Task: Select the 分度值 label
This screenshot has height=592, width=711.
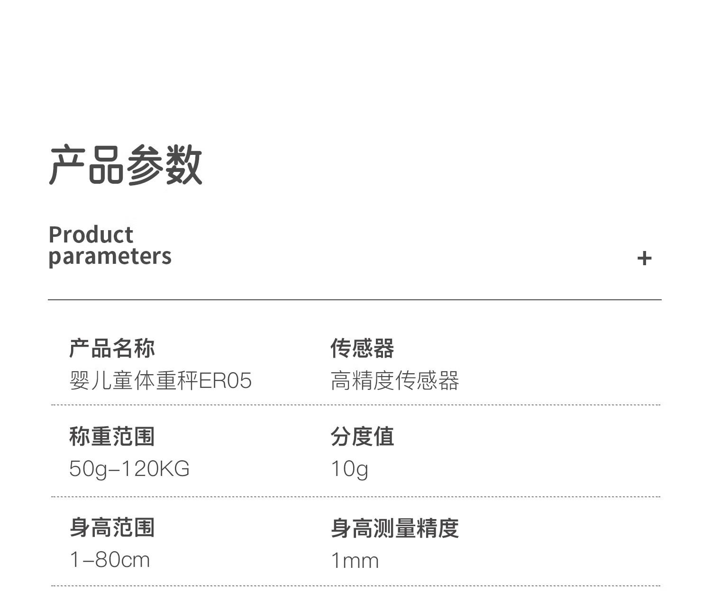Action: click(x=362, y=436)
